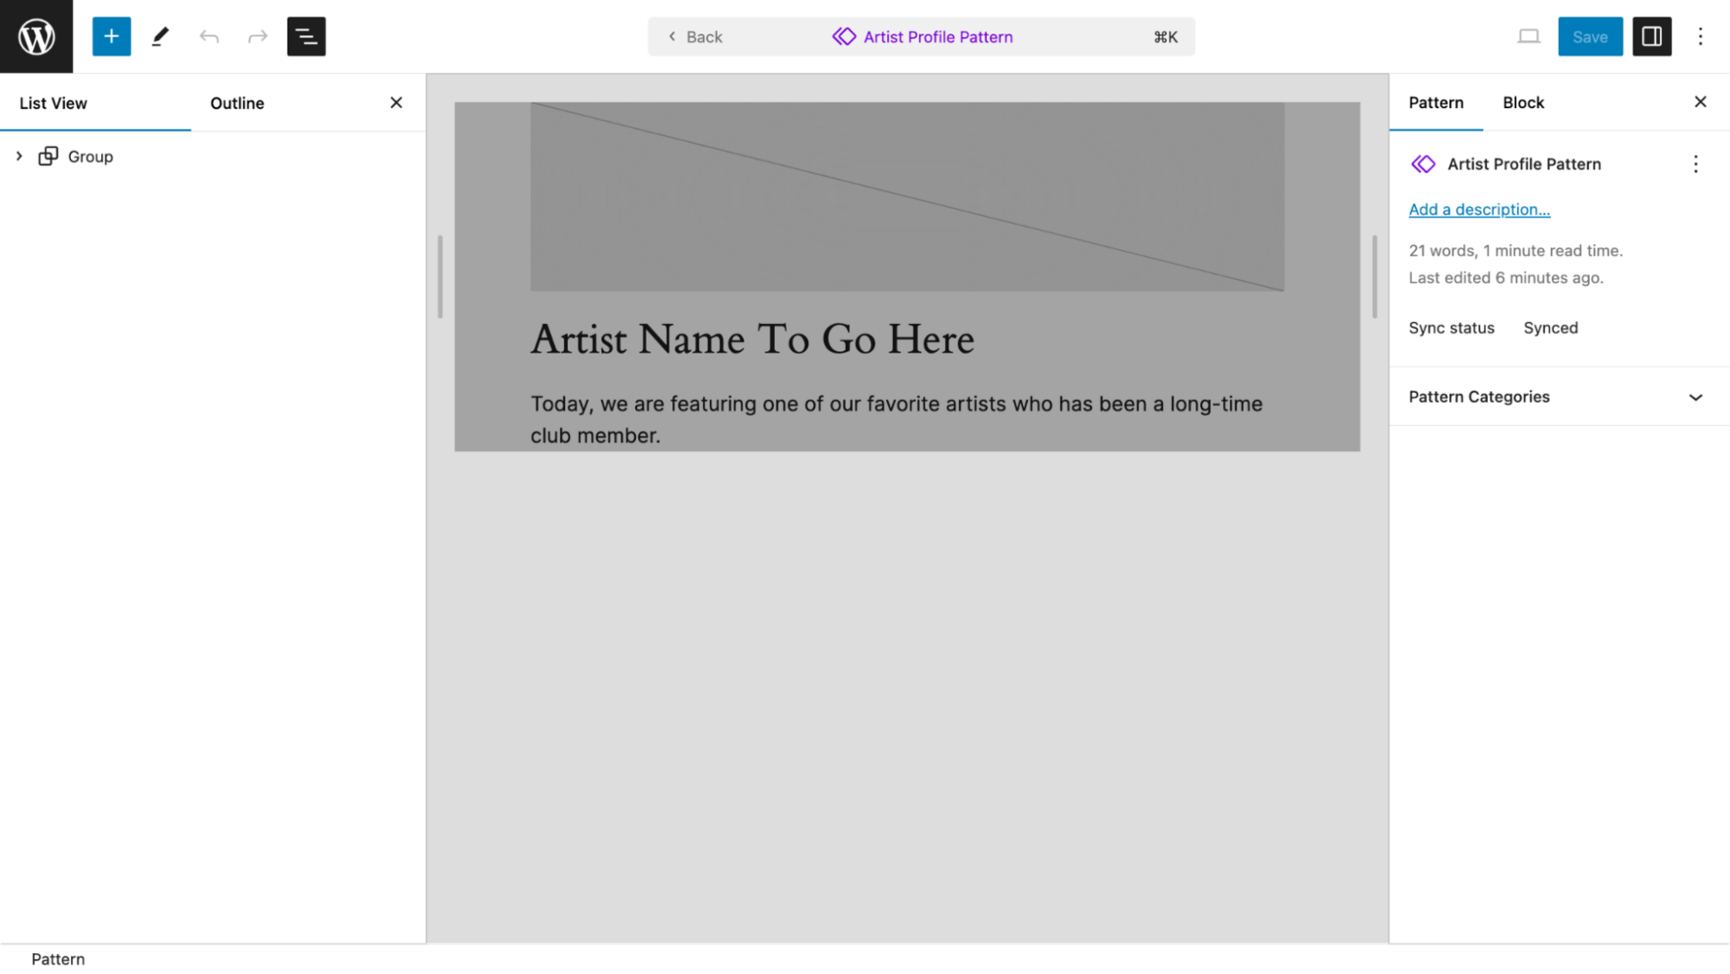This screenshot has height=974, width=1730.
Task: Switch to the Block tab
Action: pos(1523,102)
